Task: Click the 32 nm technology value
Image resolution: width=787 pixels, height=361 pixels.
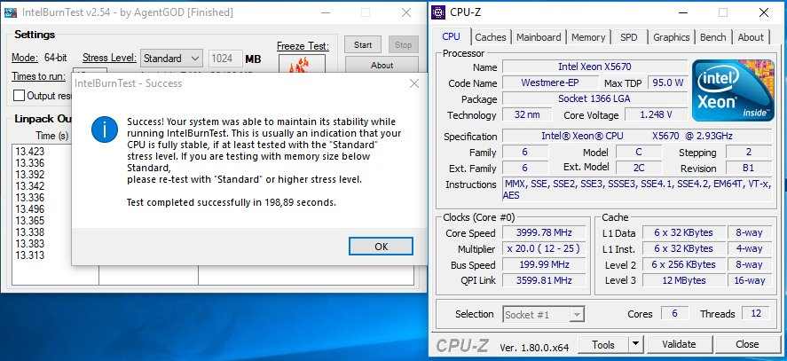Action: coord(526,115)
